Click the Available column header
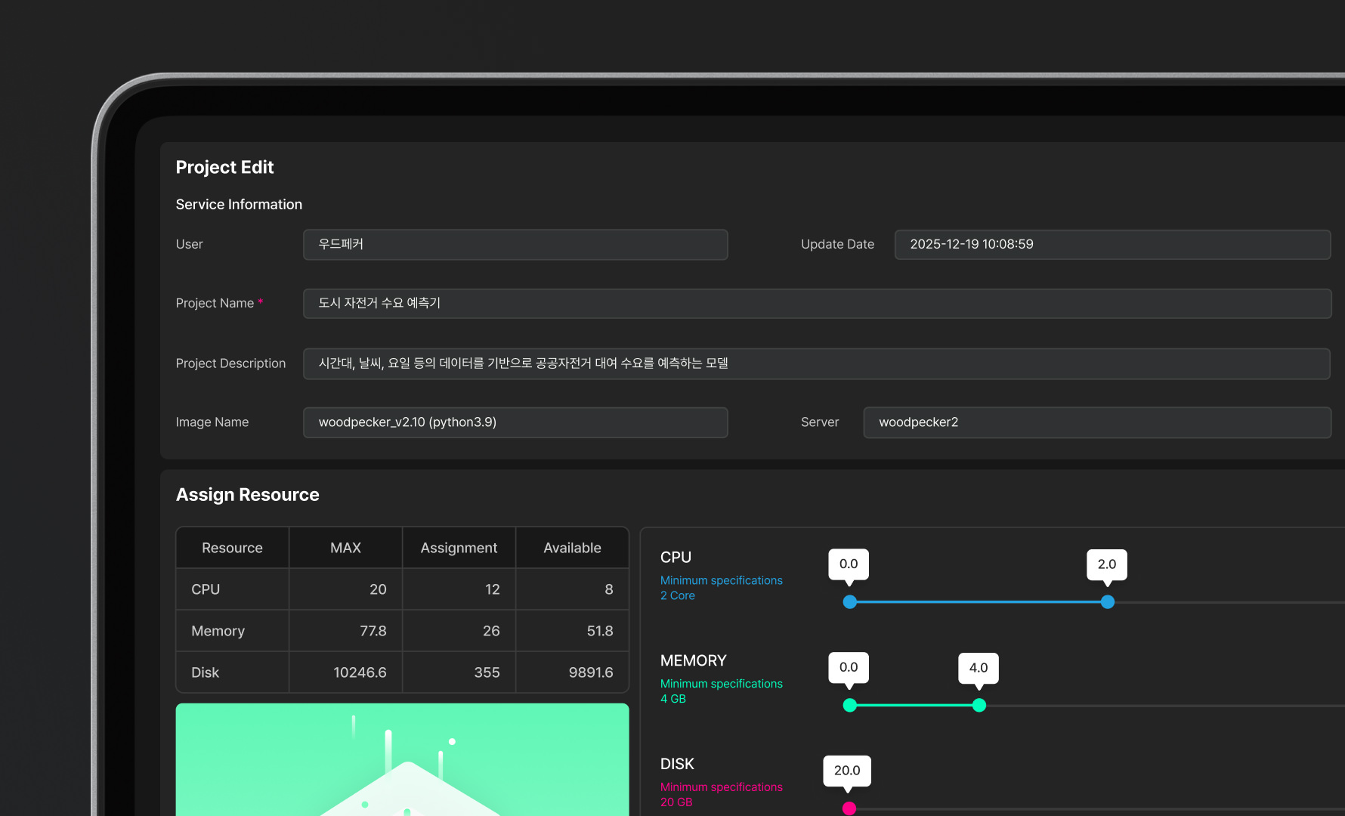The width and height of the screenshot is (1345, 816). click(572, 548)
